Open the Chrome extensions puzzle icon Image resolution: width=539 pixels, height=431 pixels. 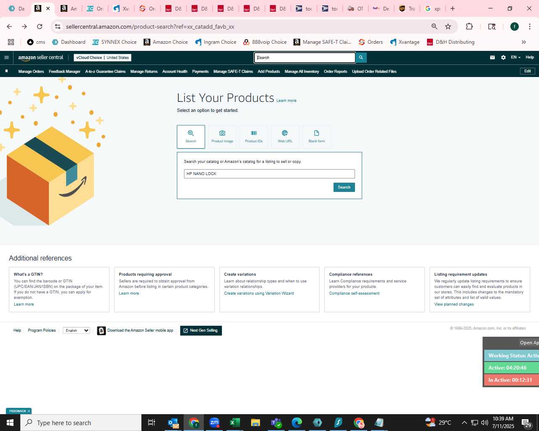(x=469, y=27)
